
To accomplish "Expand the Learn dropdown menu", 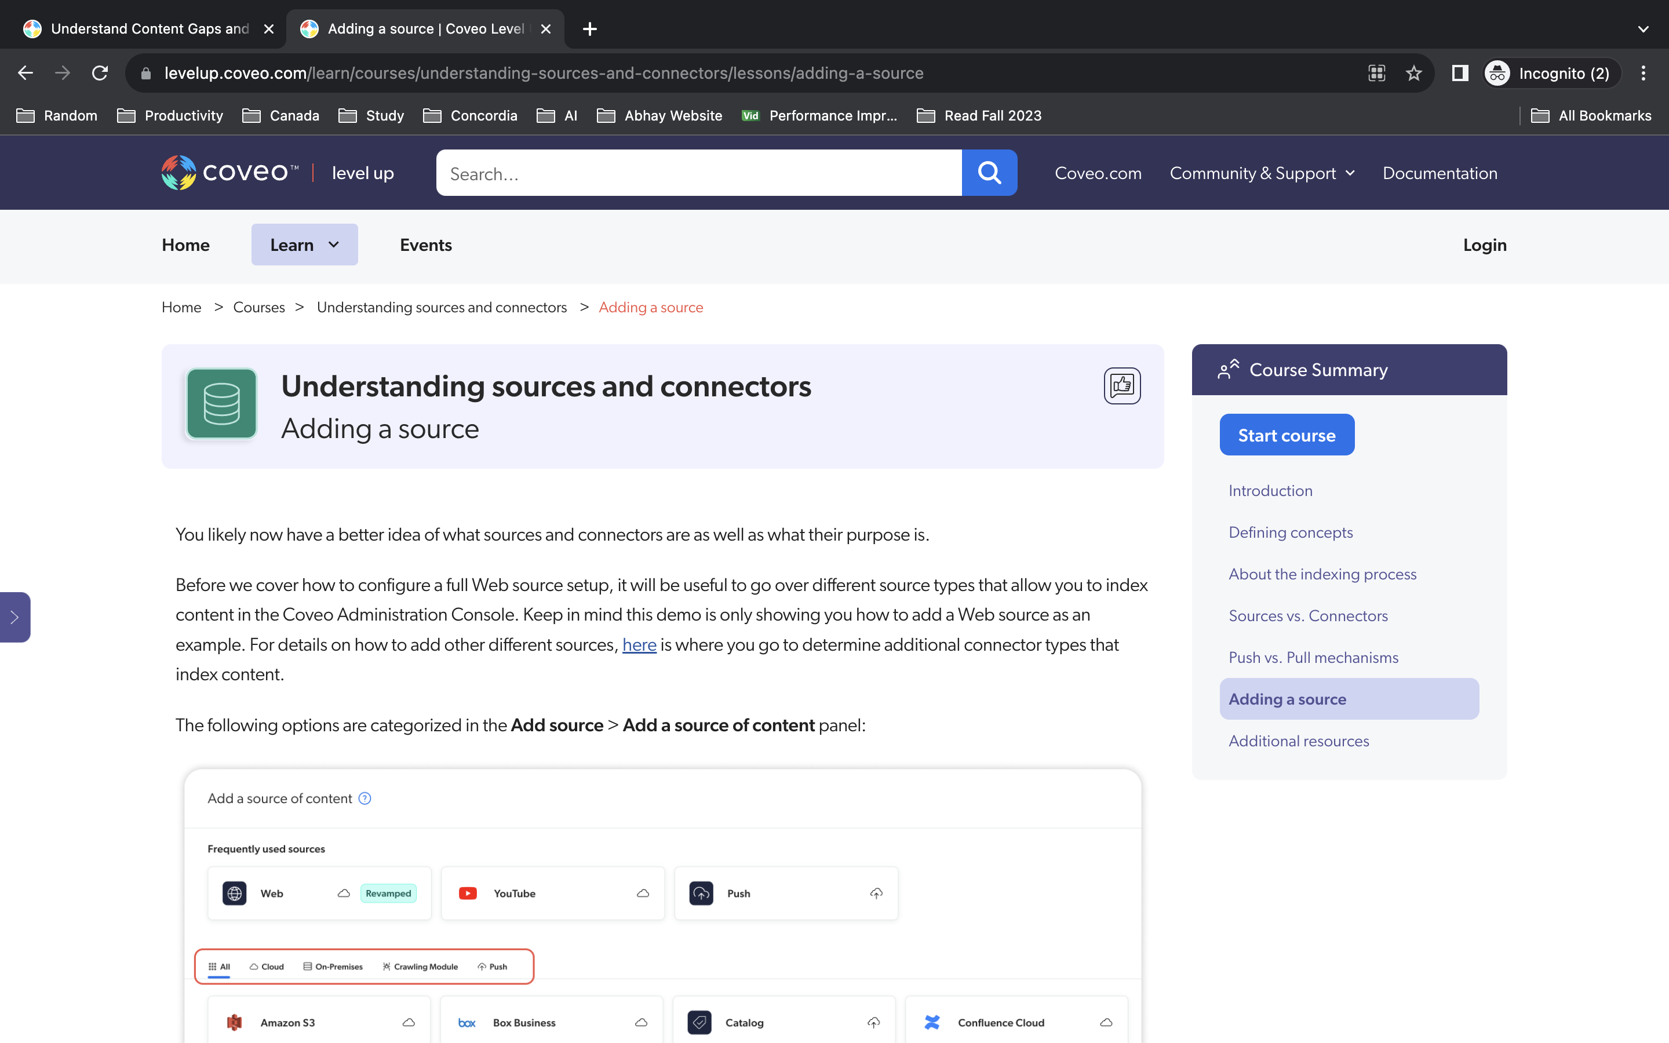I will point(304,245).
